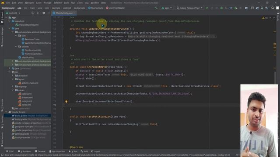This screenshot has width=280, height=157.
Task: Open the TODO tool window
Action: 10,151
